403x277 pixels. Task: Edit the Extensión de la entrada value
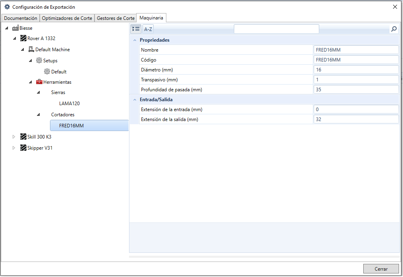[356, 110]
